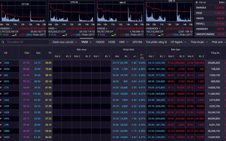Open the CP Ngành dropdown
Viewport: 226px width, 141px height.
(179, 42)
